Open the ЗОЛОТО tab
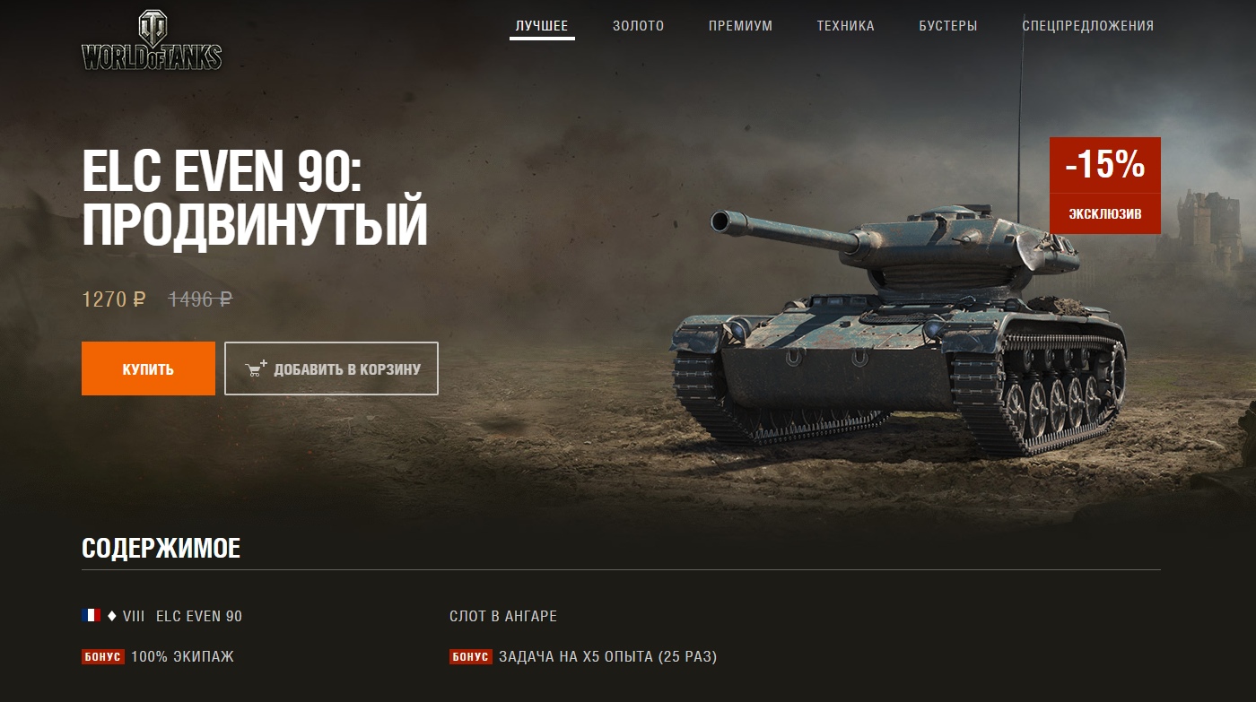This screenshot has width=1256, height=702. point(639,26)
